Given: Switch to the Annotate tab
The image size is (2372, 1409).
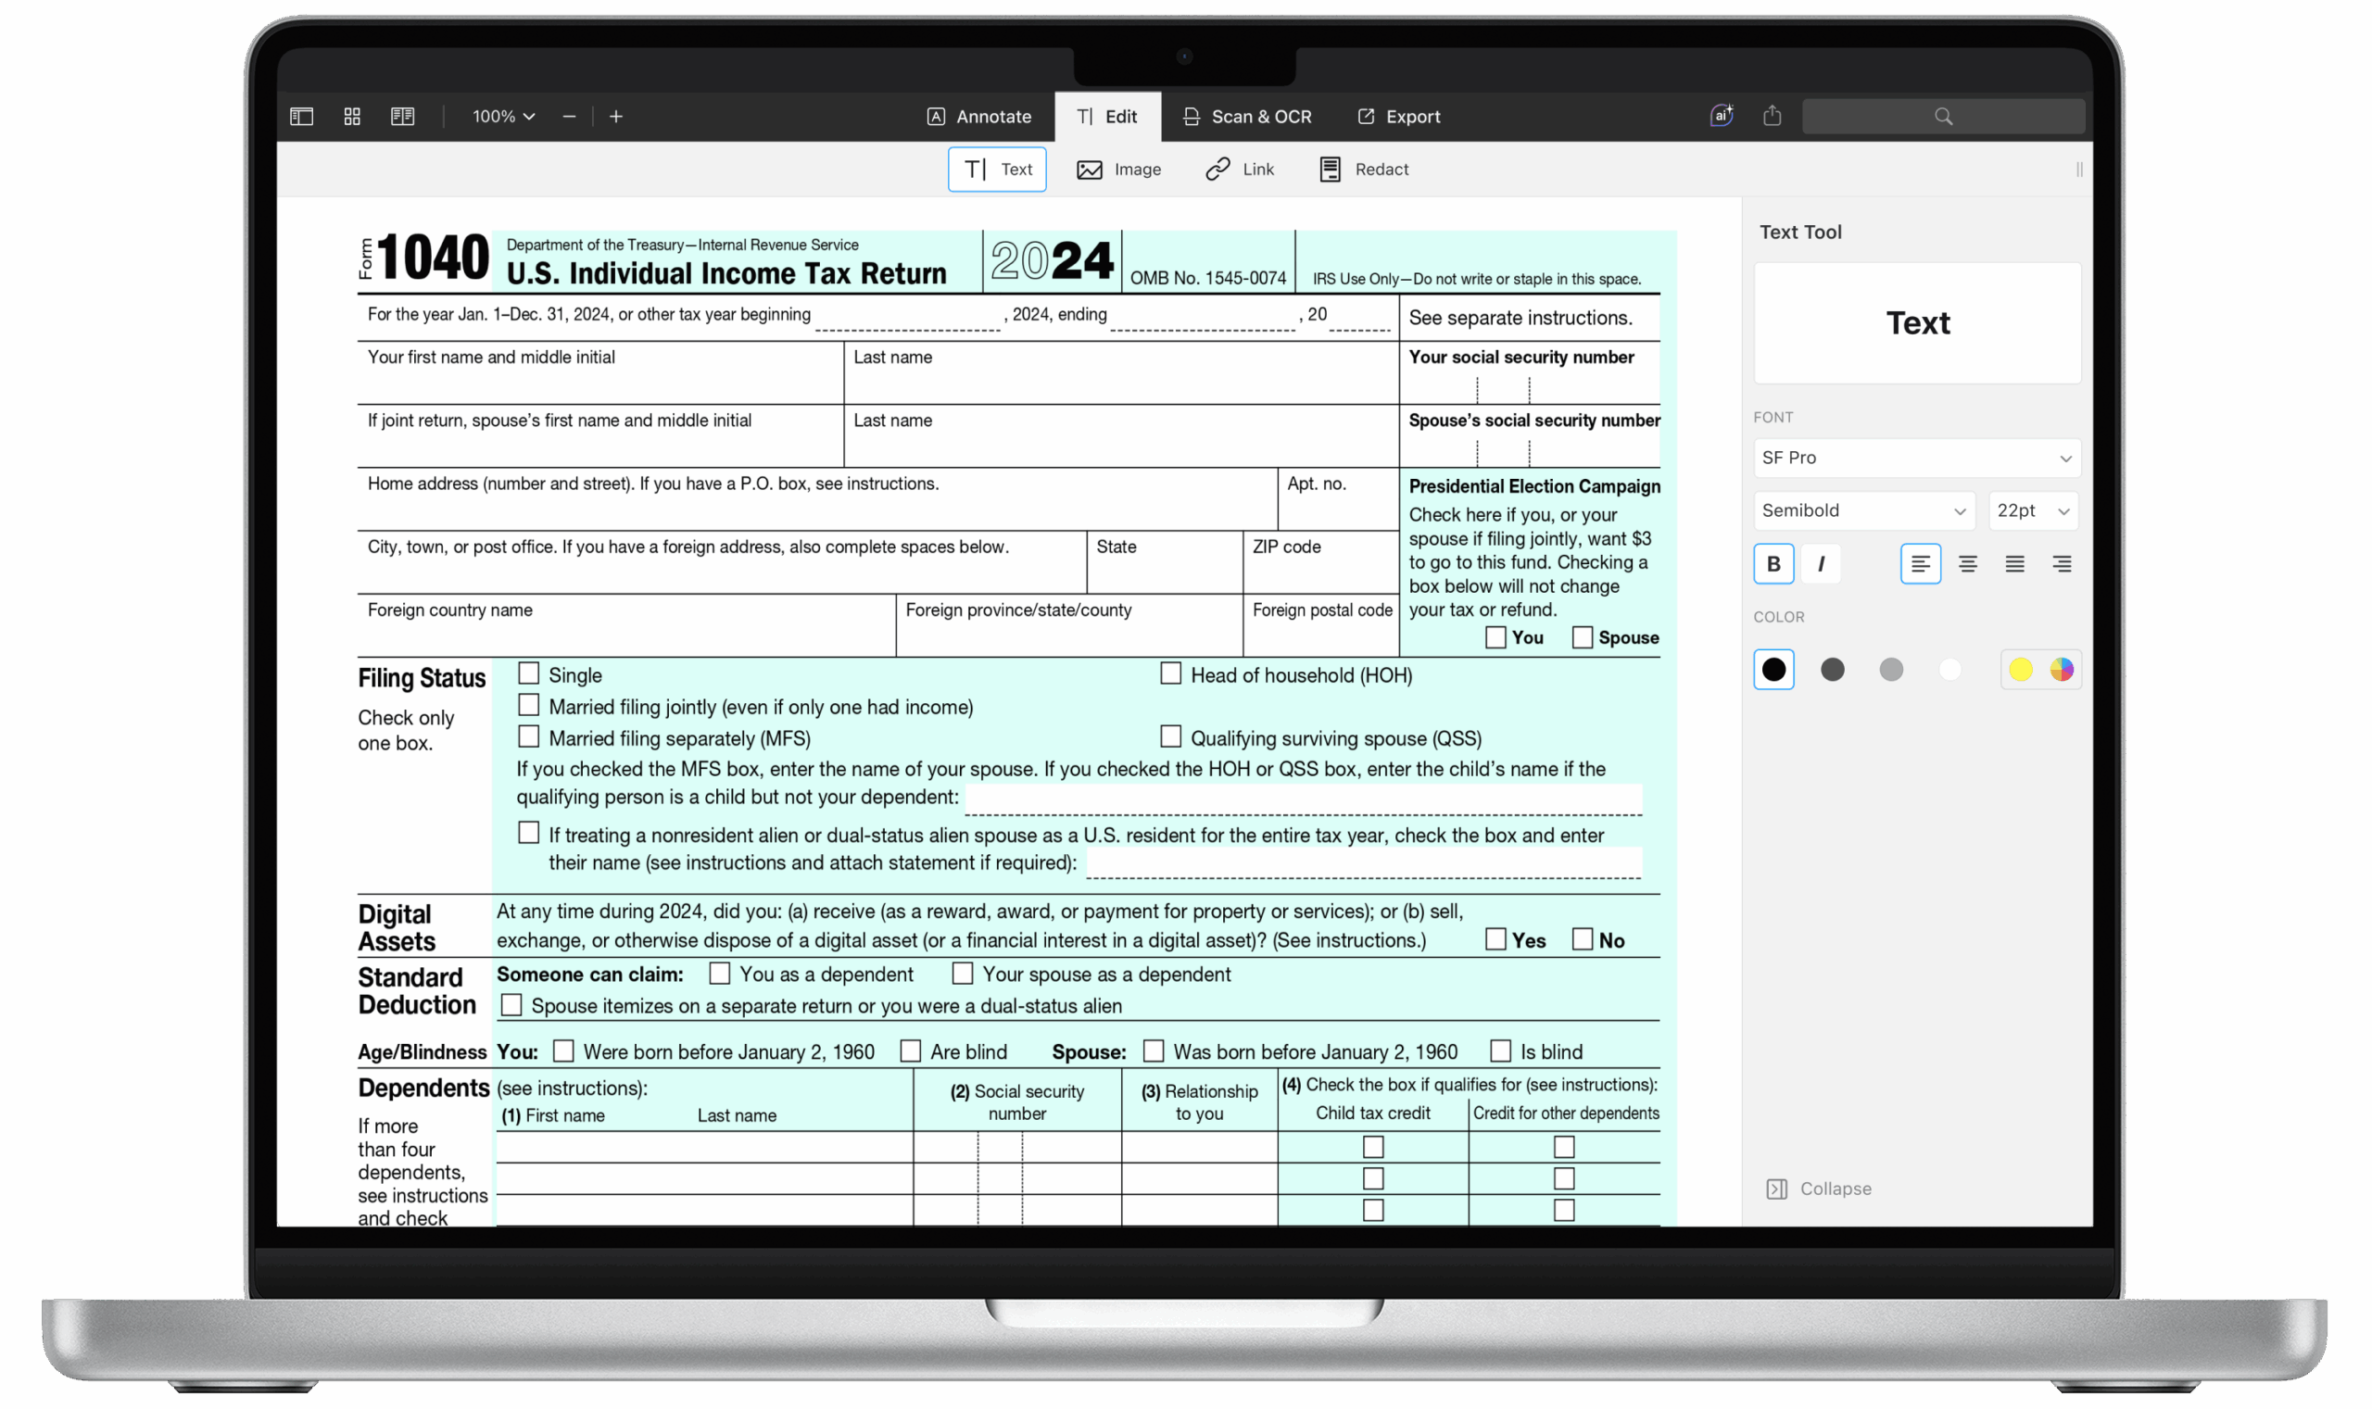Looking at the screenshot, I should 980,116.
